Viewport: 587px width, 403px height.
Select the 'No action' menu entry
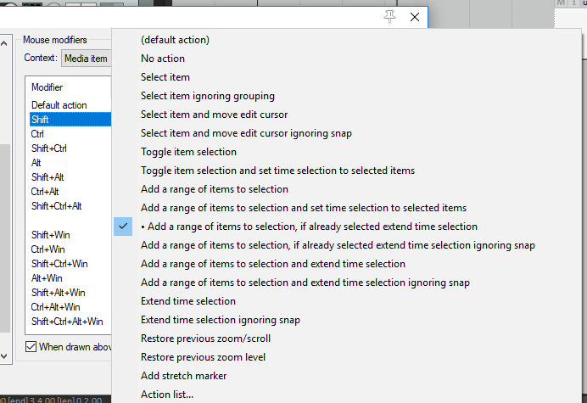163,59
